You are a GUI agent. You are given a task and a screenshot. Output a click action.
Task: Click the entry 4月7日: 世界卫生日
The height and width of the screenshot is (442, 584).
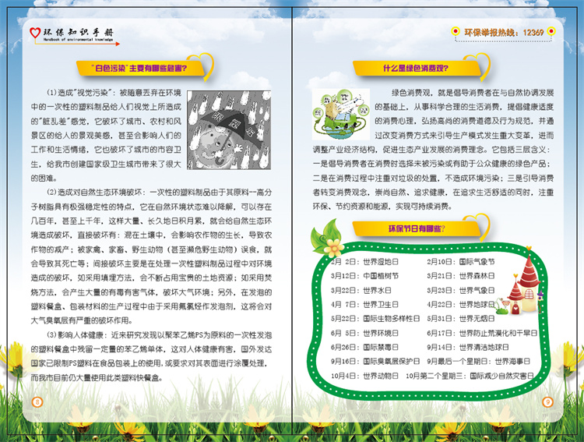[364, 304]
